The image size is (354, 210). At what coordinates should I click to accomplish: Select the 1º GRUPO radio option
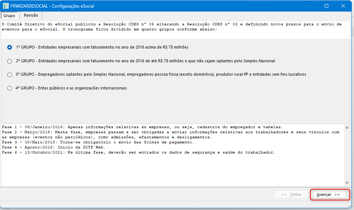(10, 47)
